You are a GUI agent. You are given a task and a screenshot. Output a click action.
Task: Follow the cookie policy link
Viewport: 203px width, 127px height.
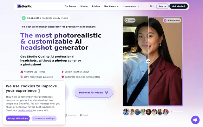25,110
